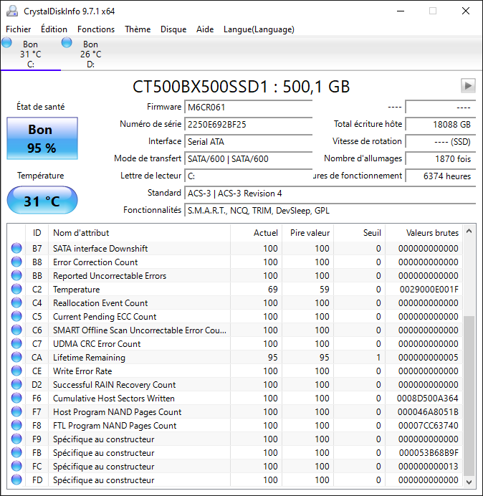Click status orb of Write Error Rate row
483x496 pixels.
(16, 371)
